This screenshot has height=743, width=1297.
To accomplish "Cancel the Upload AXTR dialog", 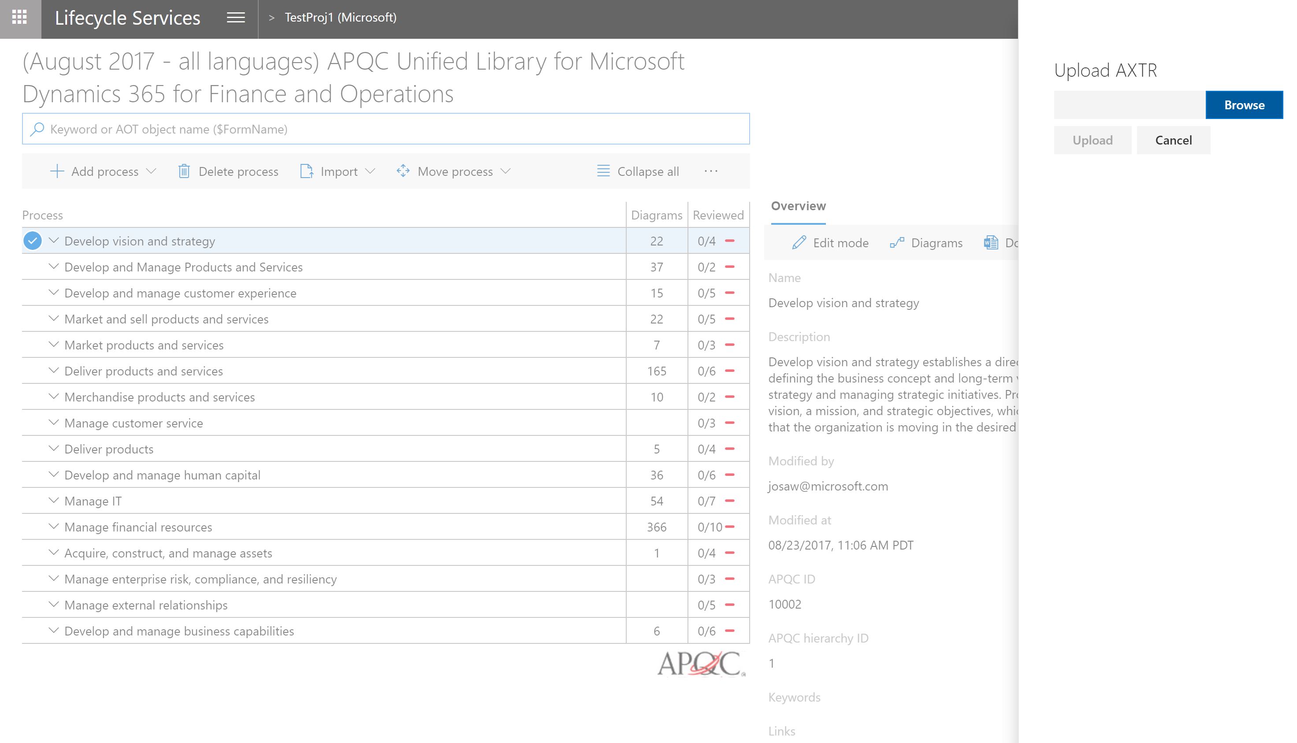I will (x=1173, y=140).
